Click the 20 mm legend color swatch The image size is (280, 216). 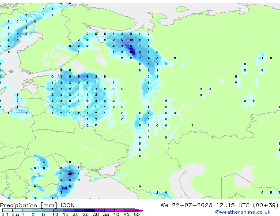coord(79,210)
